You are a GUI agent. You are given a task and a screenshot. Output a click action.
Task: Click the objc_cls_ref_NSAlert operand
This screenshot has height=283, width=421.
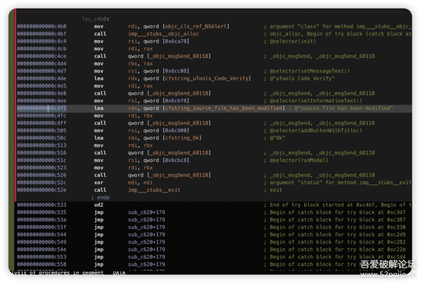point(197,26)
